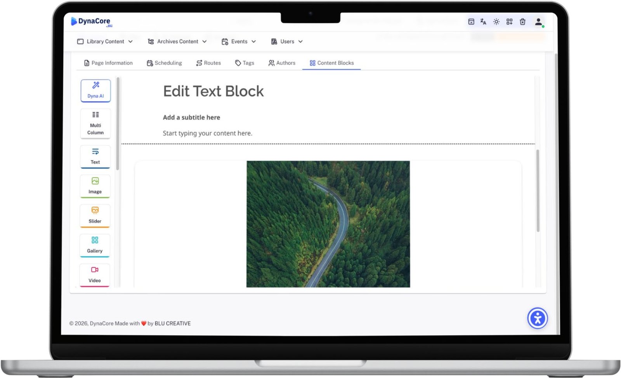Viewport: 621px width, 378px height.
Task: Expand the Library Content menu
Action: click(x=105, y=42)
